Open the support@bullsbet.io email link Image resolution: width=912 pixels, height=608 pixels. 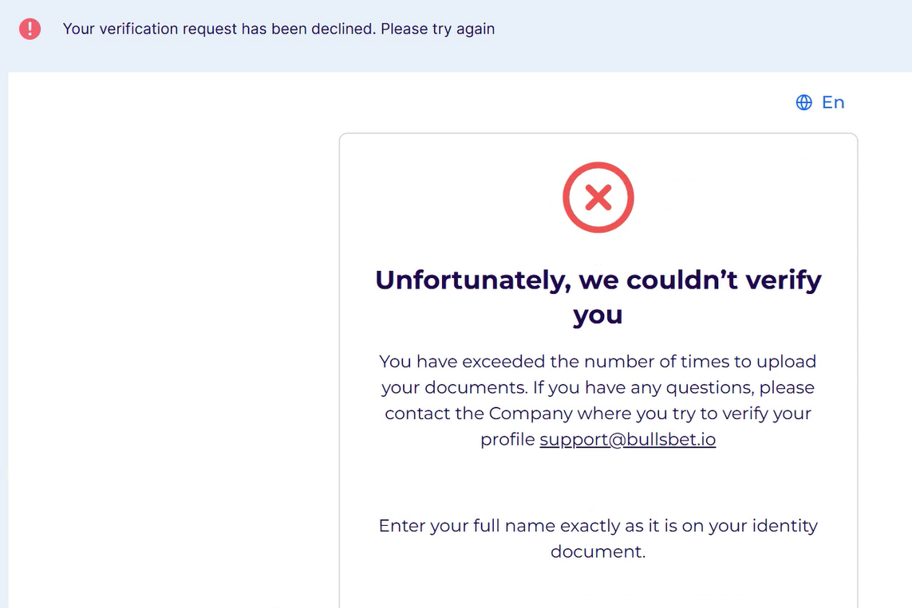click(x=627, y=440)
